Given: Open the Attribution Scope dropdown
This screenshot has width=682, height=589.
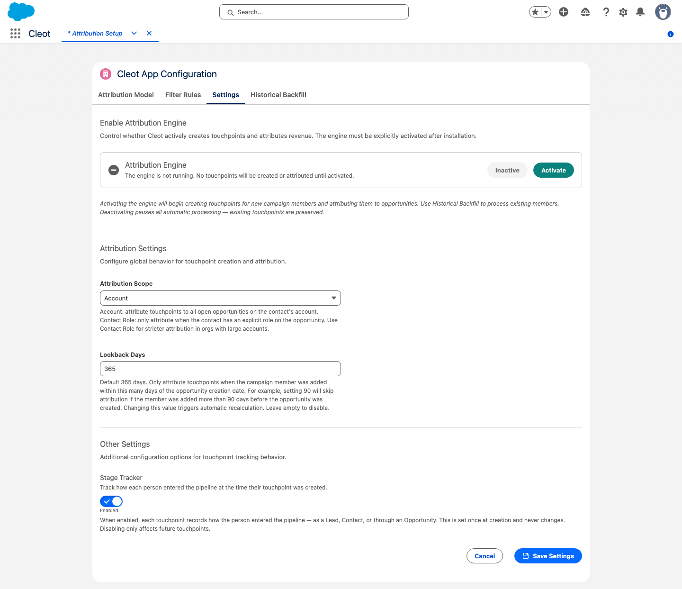Looking at the screenshot, I should [220, 298].
